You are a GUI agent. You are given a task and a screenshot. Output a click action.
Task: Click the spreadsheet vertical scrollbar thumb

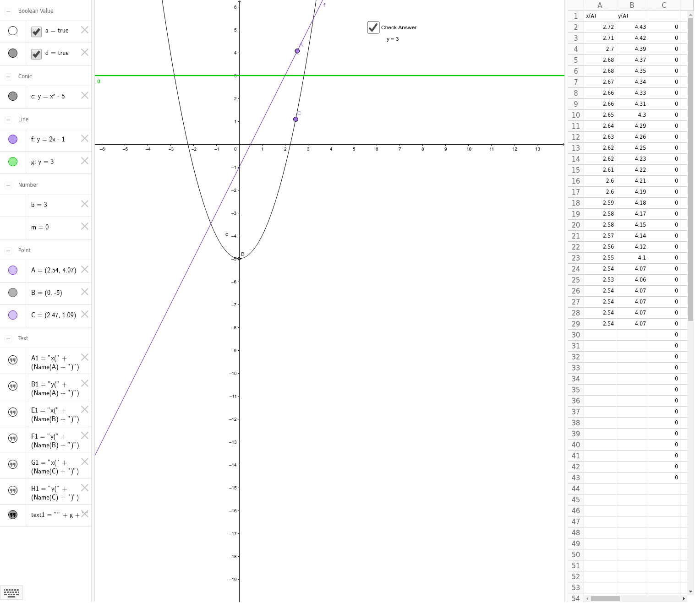(690, 169)
